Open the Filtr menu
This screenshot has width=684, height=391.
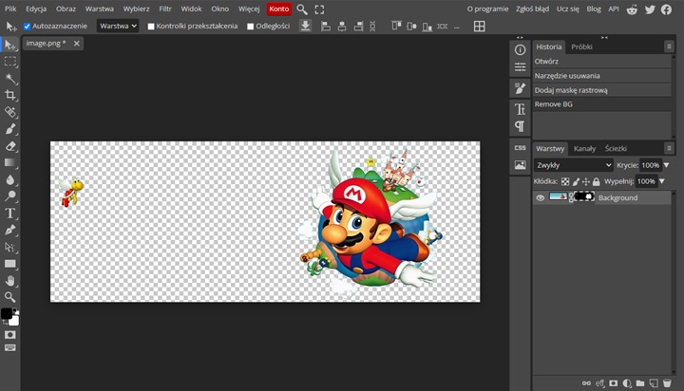[165, 9]
